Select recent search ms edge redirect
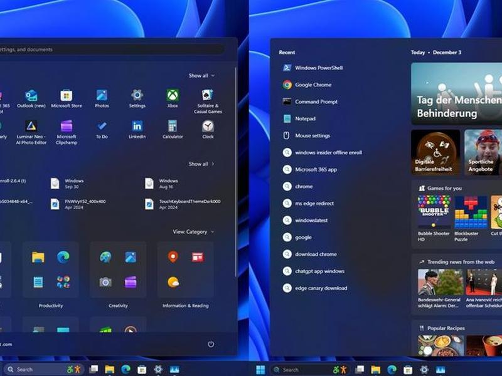Image resolution: width=502 pixels, height=376 pixels. tap(308, 203)
